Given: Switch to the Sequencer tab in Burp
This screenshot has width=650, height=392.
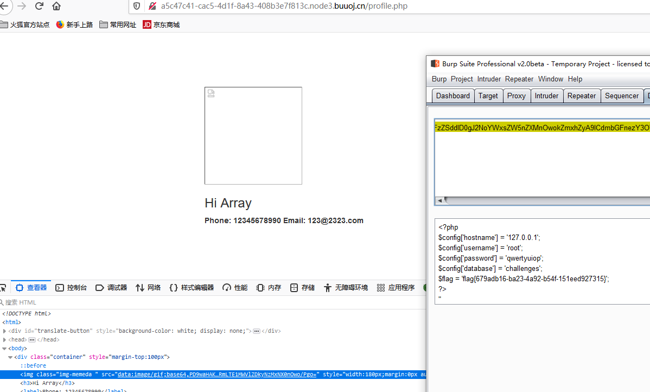Looking at the screenshot, I should click(x=621, y=96).
